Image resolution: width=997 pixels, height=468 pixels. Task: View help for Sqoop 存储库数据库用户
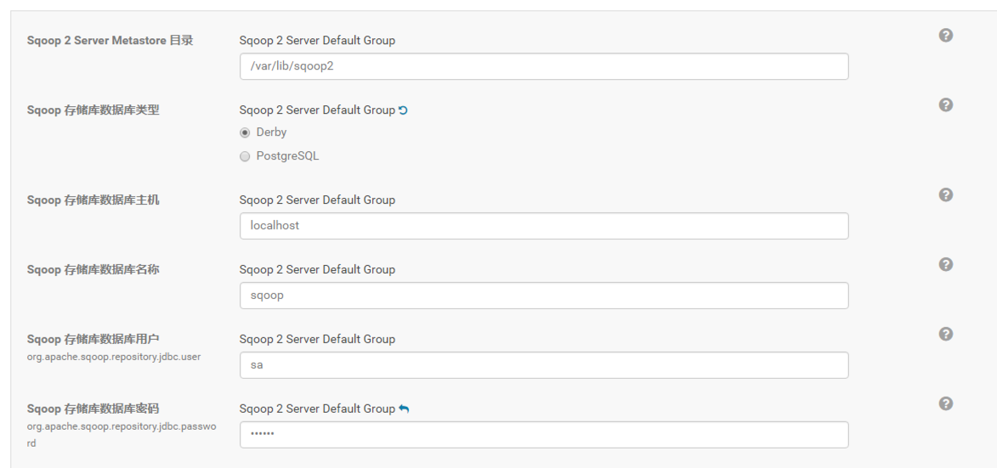pyautogui.click(x=945, y=335)
